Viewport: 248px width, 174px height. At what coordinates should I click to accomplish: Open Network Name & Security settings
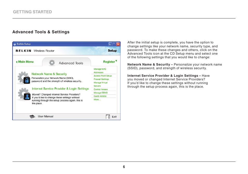(49, 74)
